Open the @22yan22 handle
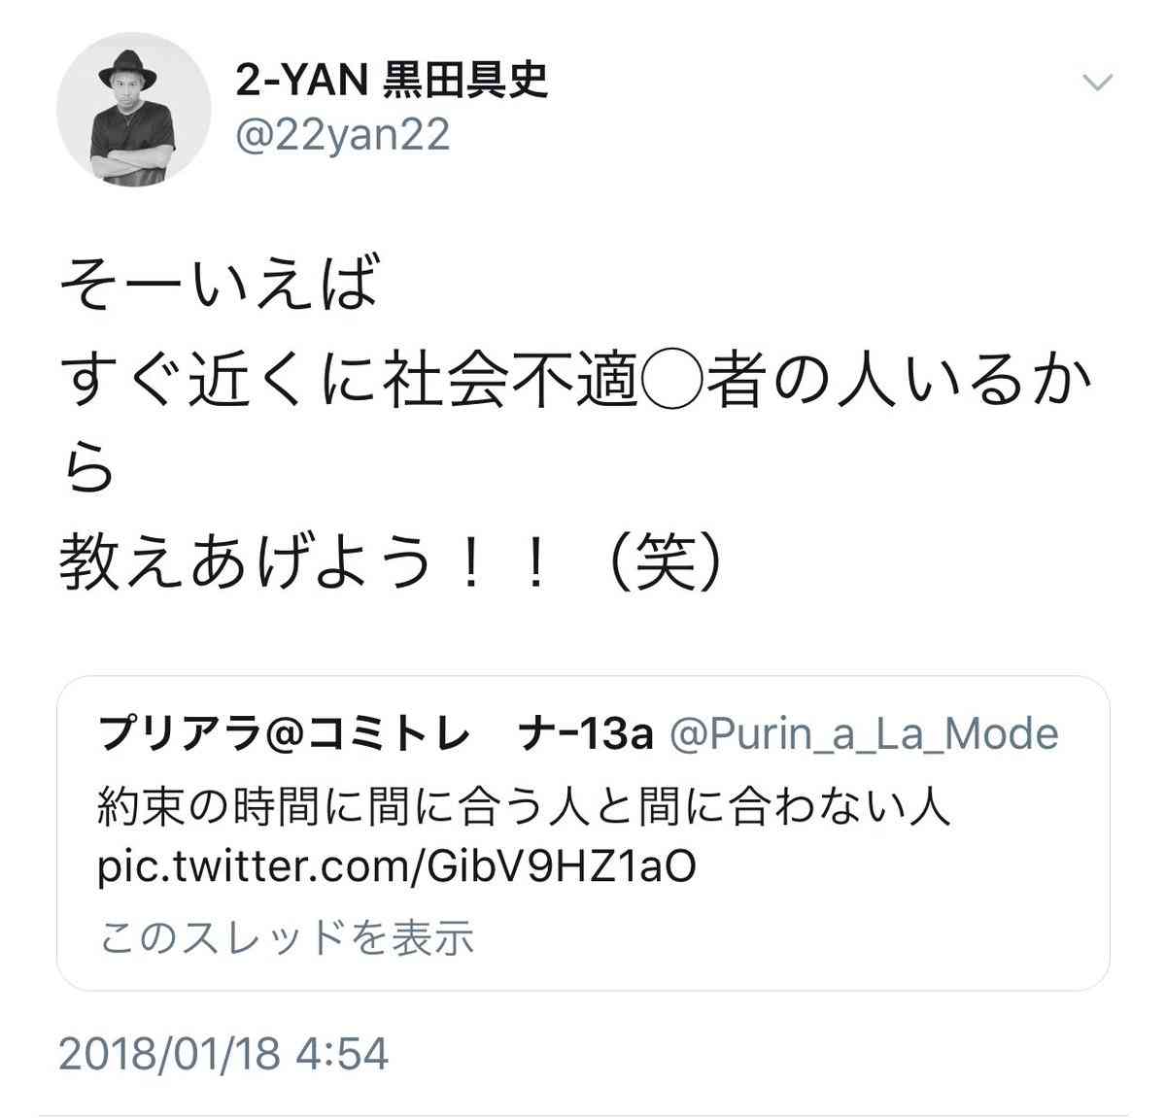The image size is (1166, 1118). pyautogui.click(x=343, y=135)
